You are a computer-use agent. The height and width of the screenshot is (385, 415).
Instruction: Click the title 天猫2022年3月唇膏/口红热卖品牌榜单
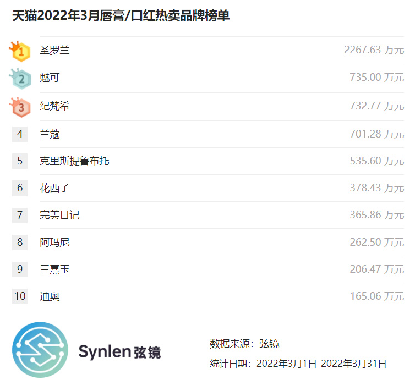pos(121,15)
